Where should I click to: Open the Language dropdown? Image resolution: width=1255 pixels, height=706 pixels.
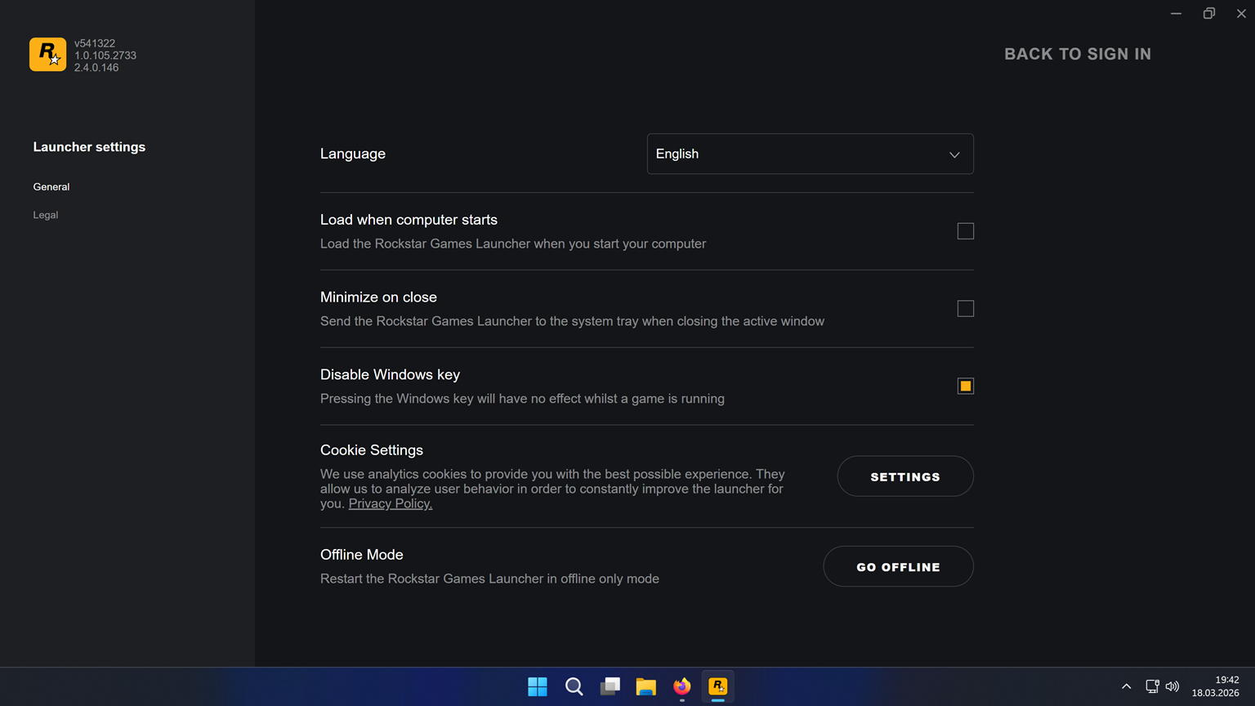811,154
